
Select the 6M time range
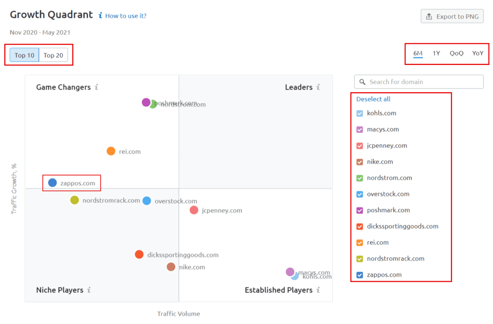(417, 53)
